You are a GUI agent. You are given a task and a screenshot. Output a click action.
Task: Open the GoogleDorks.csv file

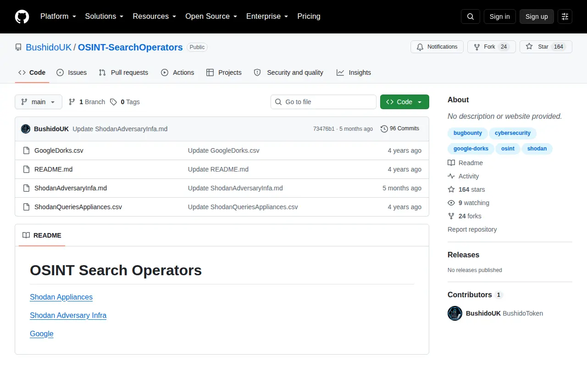click(59, 150)
